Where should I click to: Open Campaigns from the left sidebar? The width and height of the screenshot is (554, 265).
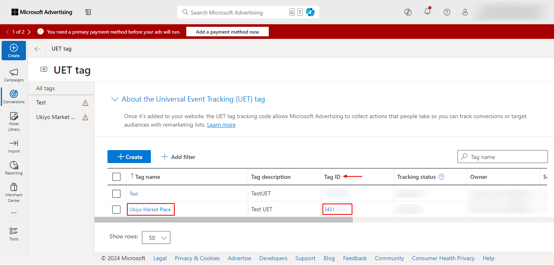14,75
